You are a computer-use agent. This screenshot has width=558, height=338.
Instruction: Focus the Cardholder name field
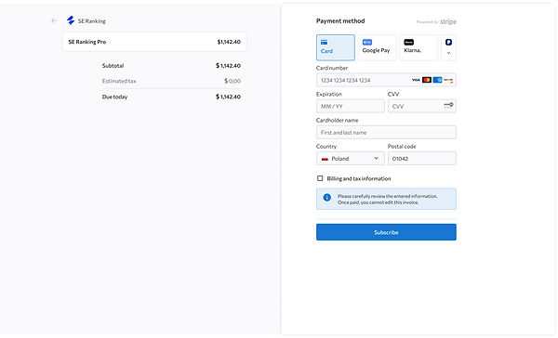coord(386,132)
